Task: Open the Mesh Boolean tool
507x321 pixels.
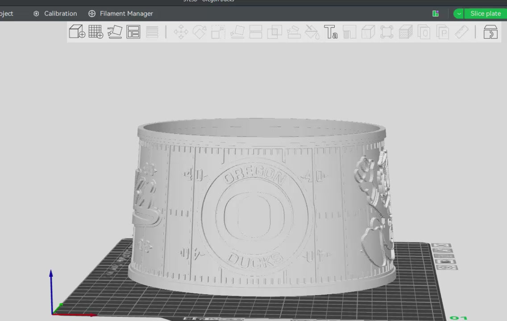Action: 274,32
